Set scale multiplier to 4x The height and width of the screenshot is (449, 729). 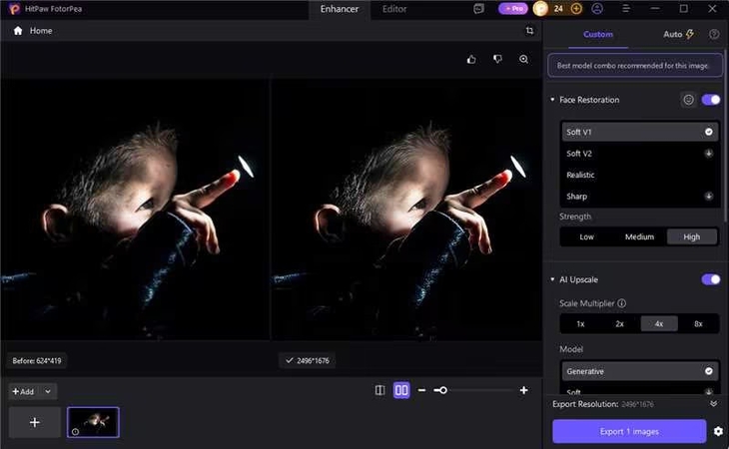659,323
